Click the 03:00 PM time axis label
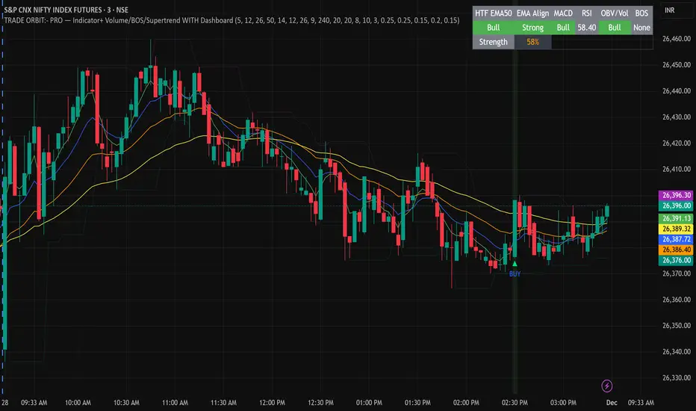Image resolution: width=696 pixels, height=411 pixels. 563,403
